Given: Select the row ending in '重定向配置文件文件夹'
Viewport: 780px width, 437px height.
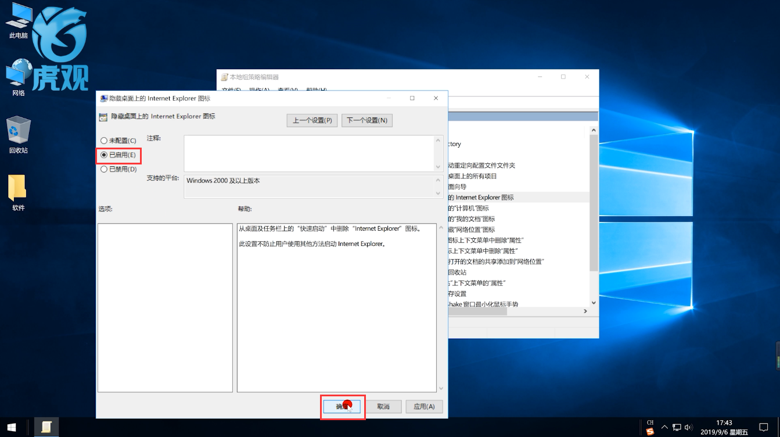Looking at the screenshot, I should click(x=519, y=166).
